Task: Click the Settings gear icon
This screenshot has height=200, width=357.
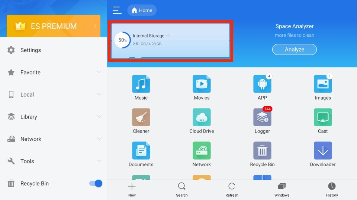Action: (11, 50)
